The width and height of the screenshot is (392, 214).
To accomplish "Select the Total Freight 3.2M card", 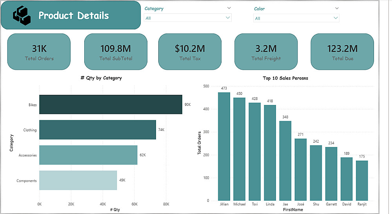I will click(x=266, y=52).
